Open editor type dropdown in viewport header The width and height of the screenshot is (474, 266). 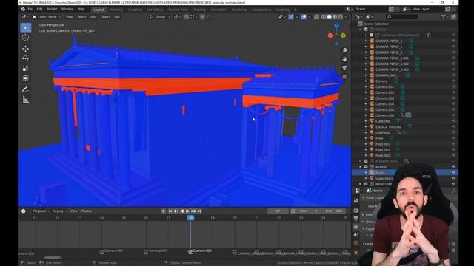click(x=24, y=17)
